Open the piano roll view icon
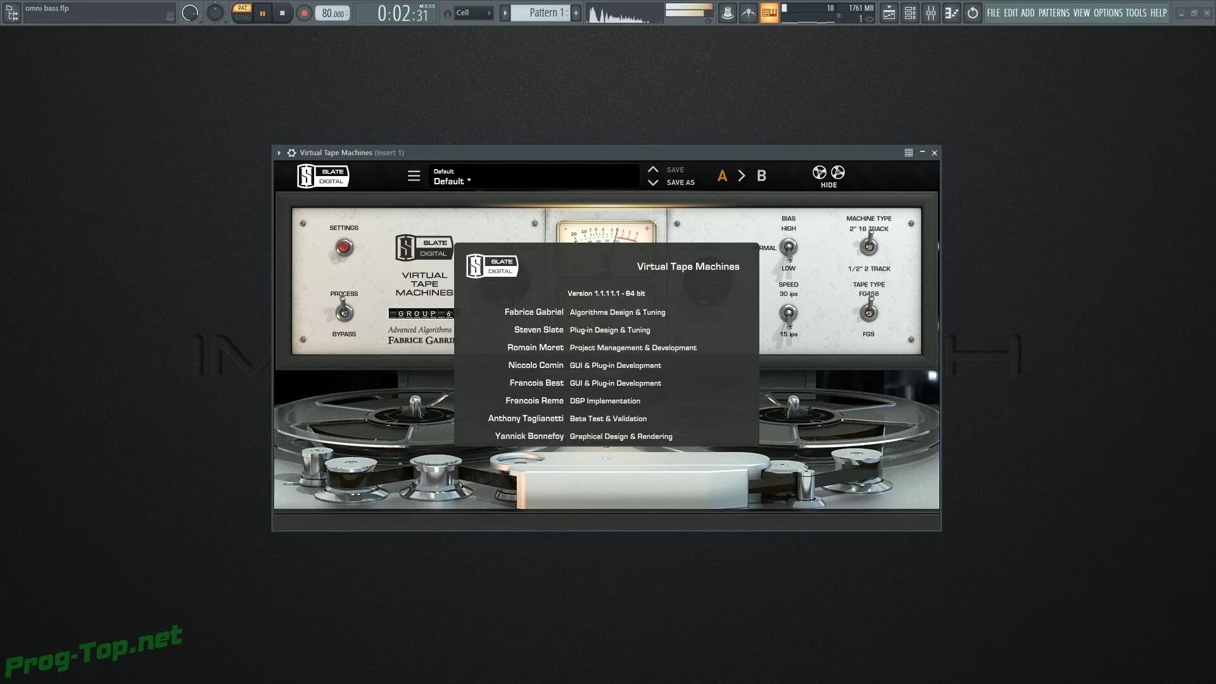 coord(951,13)
